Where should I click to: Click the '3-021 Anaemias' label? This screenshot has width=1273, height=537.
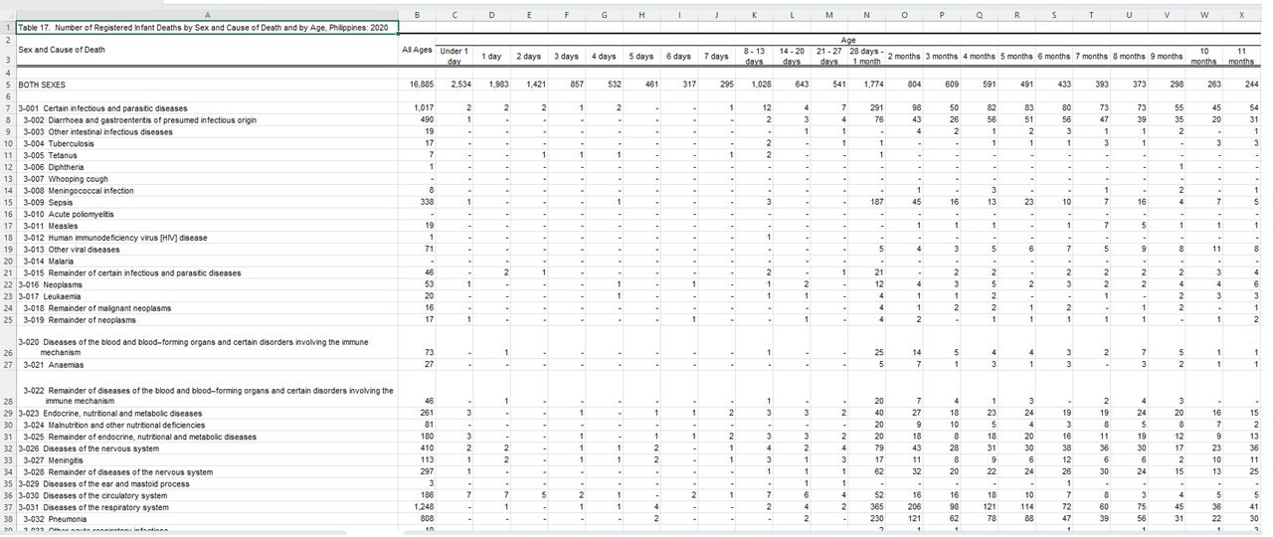(x=54, y=365)
